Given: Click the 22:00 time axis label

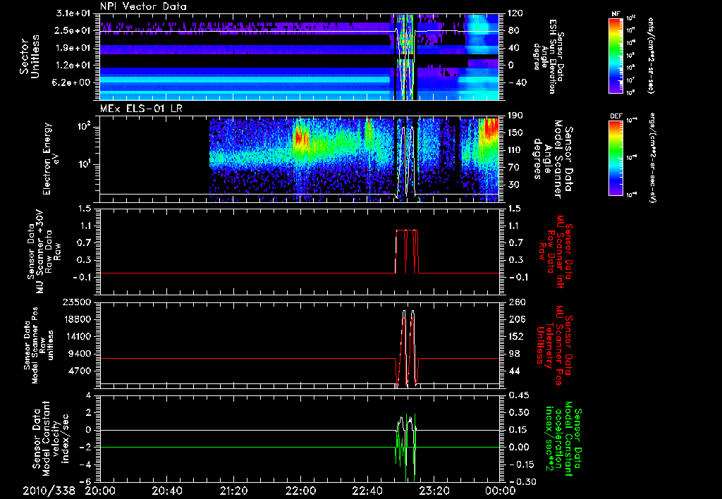Looking at the screenshot, I should [x=300, y=491].
